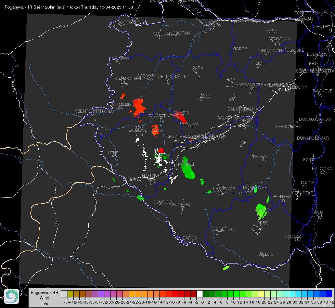Click the BARCS town label

[x=190, y=238]
